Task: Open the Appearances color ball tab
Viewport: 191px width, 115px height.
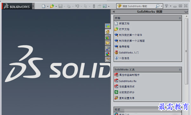Action: pos(108,54)
